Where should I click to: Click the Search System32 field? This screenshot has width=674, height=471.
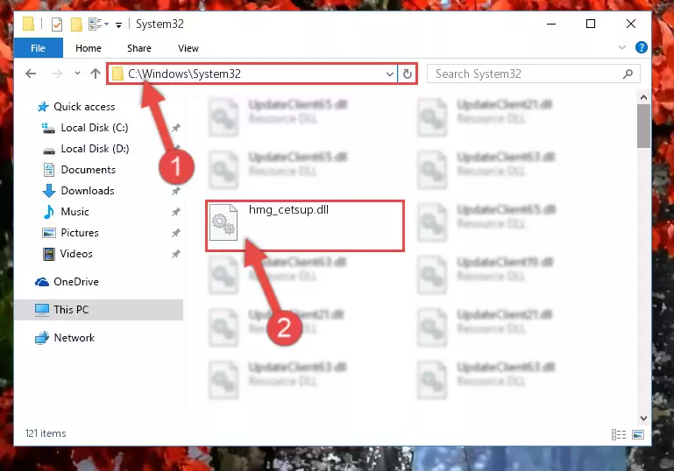coord(533,74)
